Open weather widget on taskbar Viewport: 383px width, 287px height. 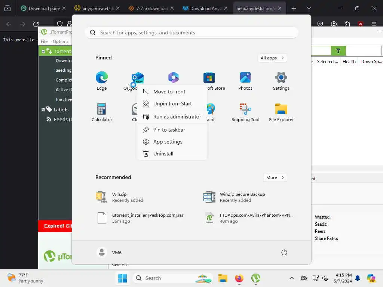point(25,278)
